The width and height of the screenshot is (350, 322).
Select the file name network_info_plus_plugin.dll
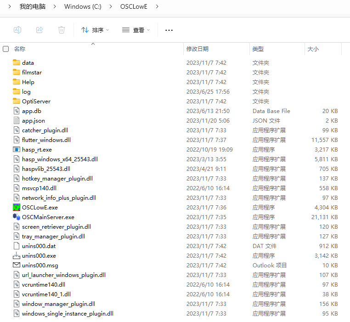point(59,198)
